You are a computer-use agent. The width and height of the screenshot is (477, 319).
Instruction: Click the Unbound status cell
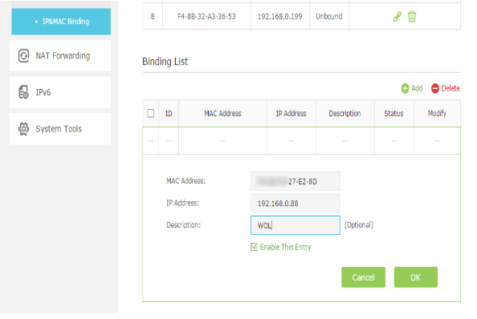coord(329,16)
